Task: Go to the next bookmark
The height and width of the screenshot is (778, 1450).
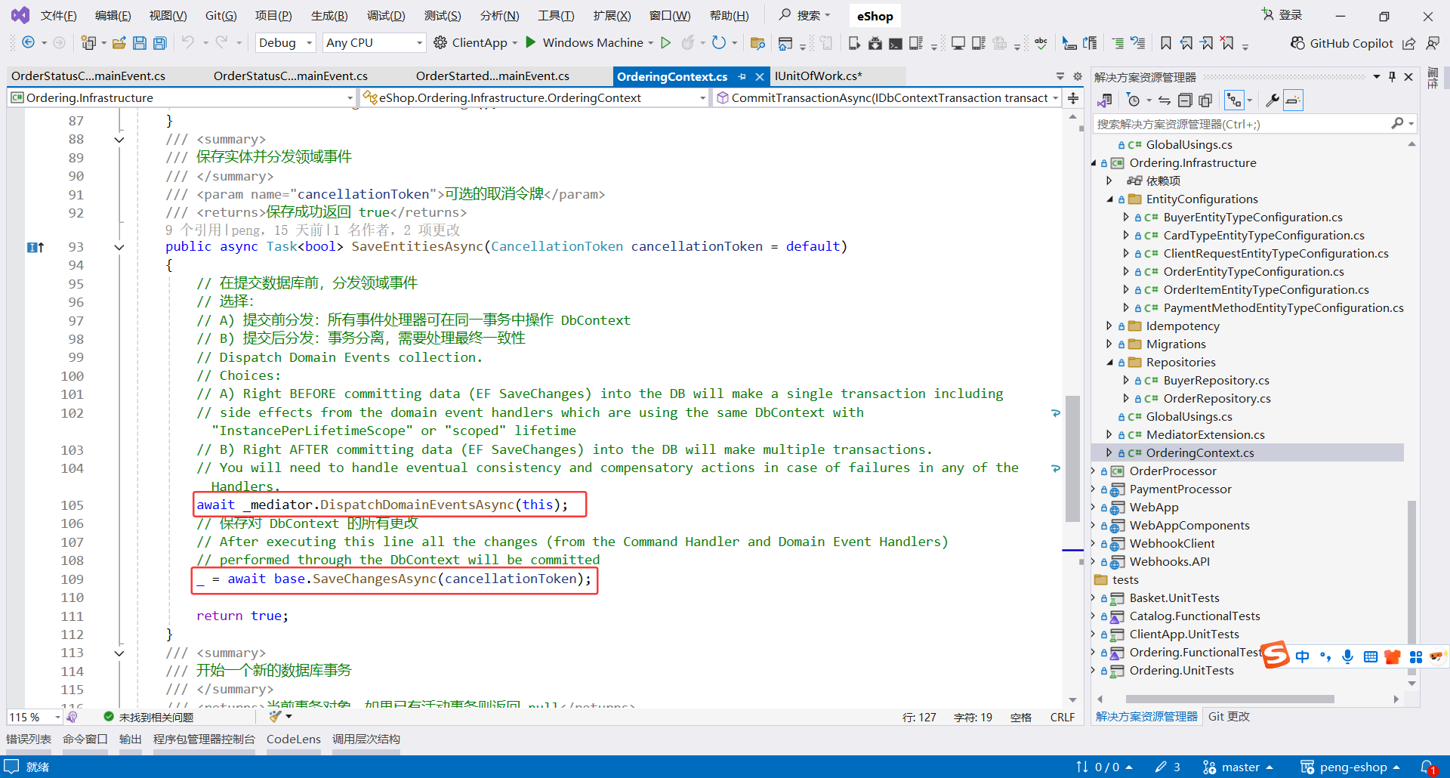Action: click(1207, 43)
